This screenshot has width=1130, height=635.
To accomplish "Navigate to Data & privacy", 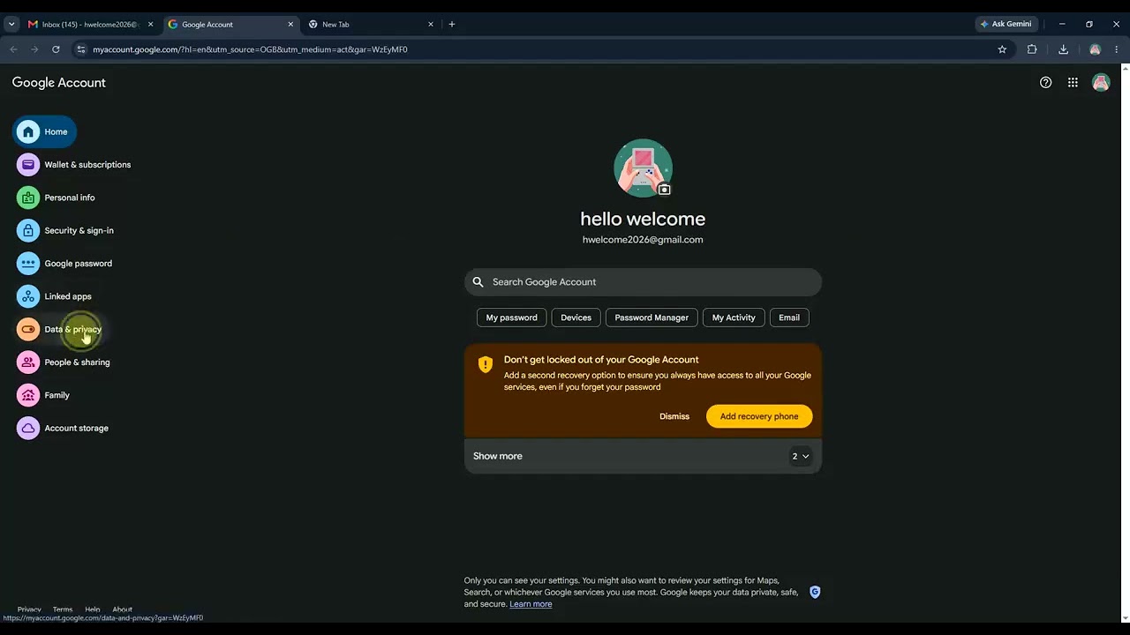I will click(x=60, y=329).
